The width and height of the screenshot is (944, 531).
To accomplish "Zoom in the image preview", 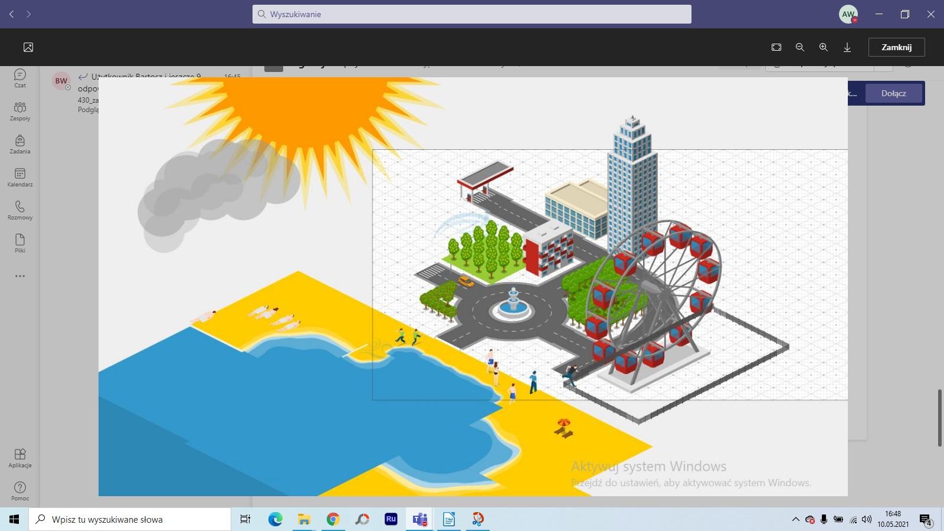I will tap(824, 47).
